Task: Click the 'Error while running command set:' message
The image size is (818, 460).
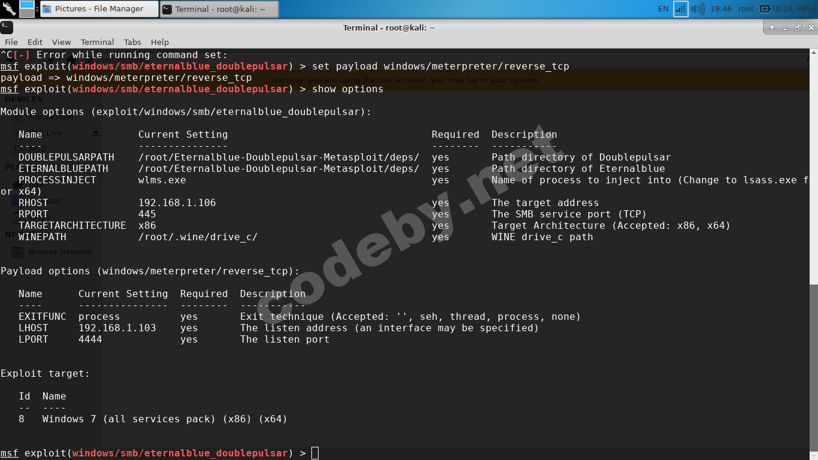Action: (132, 55)
